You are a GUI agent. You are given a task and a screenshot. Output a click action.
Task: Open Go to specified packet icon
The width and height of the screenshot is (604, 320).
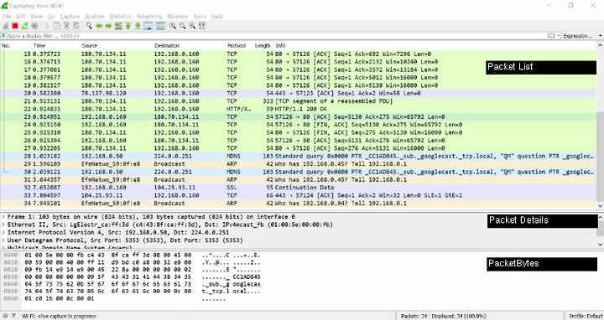[118, 26]
